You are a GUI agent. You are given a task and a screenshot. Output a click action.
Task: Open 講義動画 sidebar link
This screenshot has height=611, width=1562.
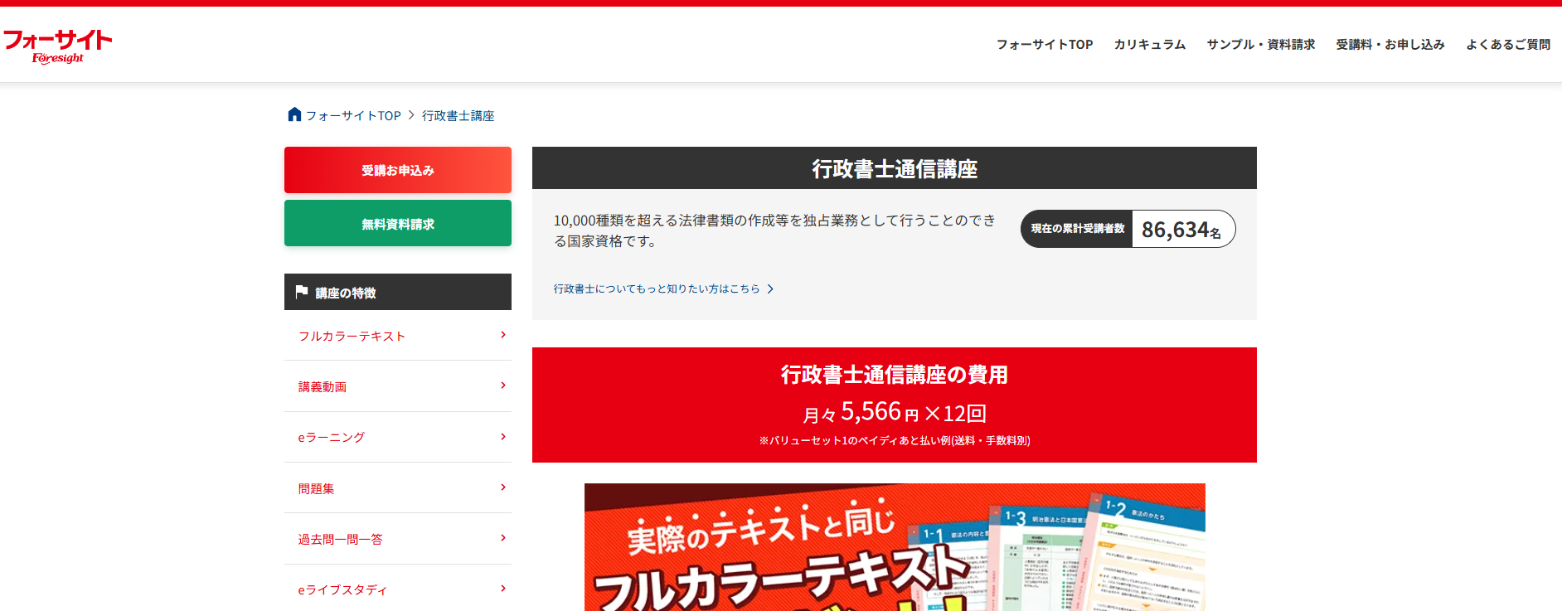point(398,386)
